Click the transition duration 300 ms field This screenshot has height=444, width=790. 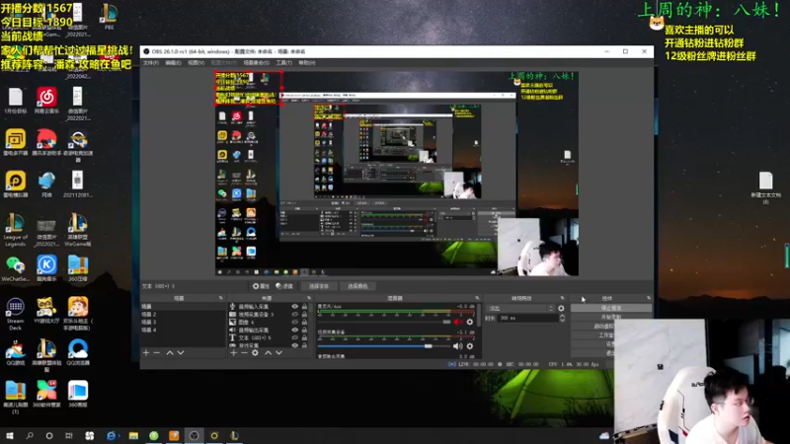point(527,318)
